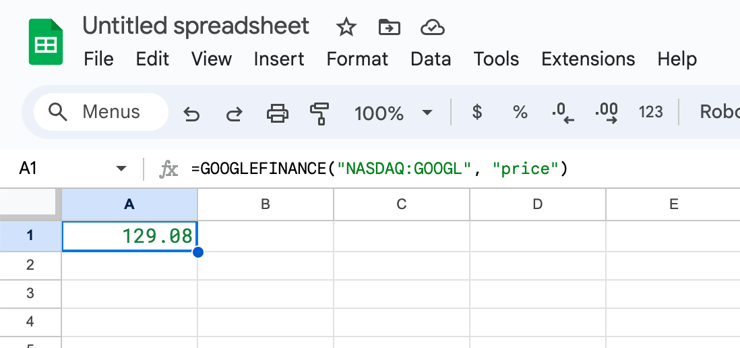Select column C header

coord(402,204)
